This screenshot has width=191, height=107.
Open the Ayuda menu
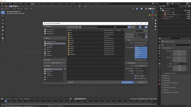(x=26, y=4)
